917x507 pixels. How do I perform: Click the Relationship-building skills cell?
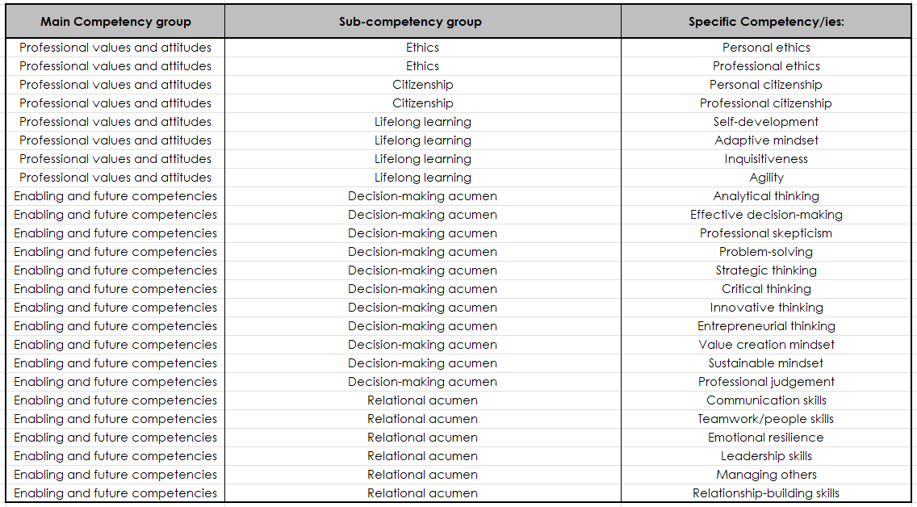click(766, 493)
